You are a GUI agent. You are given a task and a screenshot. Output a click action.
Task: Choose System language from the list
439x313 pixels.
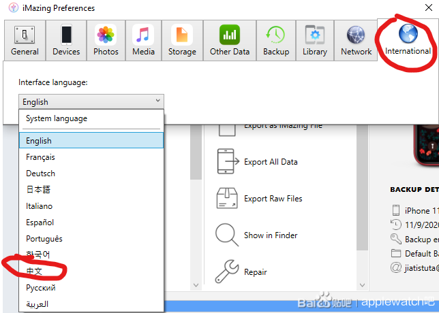(91, 118)
